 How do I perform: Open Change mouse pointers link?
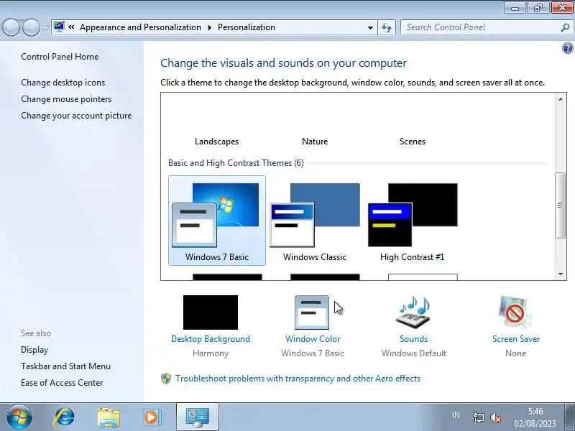point(66,99)
